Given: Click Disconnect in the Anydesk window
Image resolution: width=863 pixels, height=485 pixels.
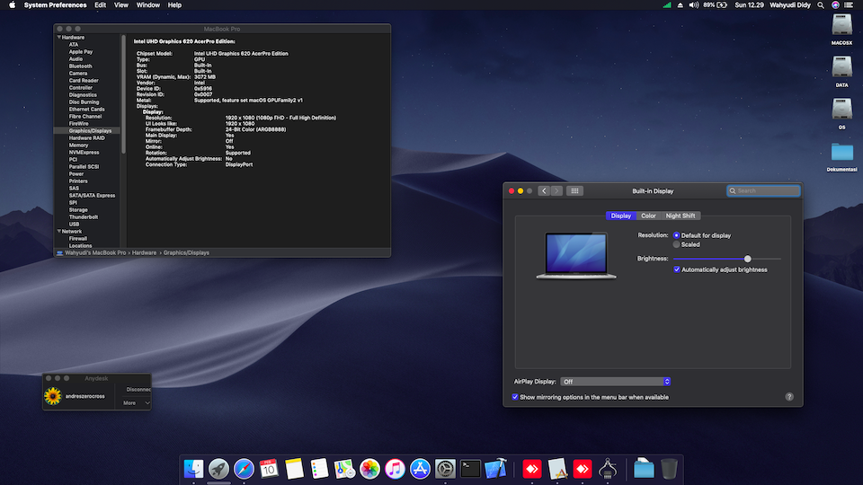Looking at the screenshot, I should 138,389.
